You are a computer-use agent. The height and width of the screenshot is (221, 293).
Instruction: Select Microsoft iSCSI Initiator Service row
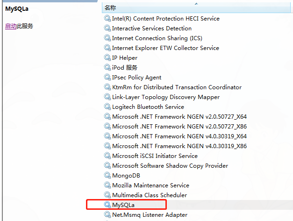coord(155,156)
